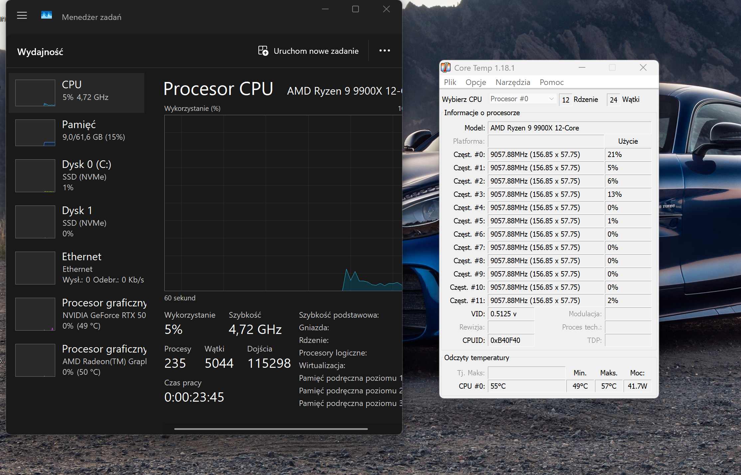
Task: Show the Ethernet network performance entry
Action: pos(76,268)
